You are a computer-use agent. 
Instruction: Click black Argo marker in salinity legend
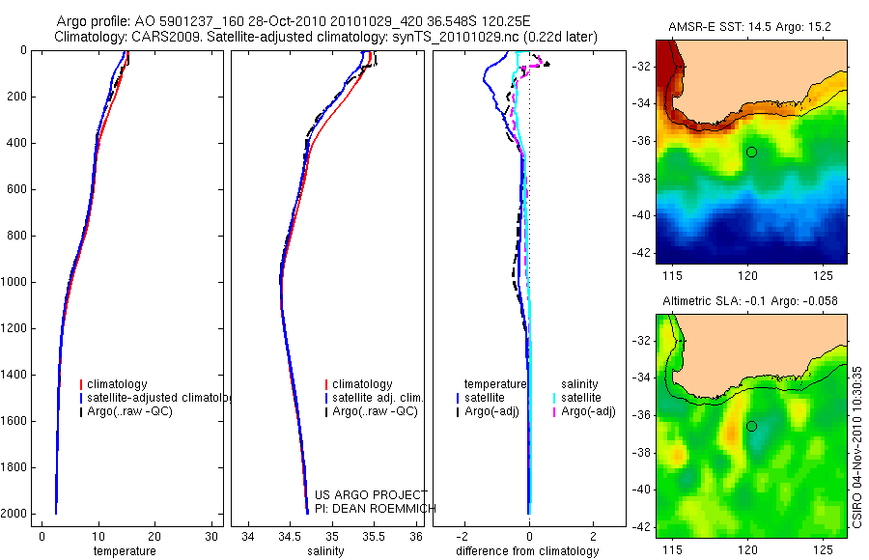tap(326, 411)
